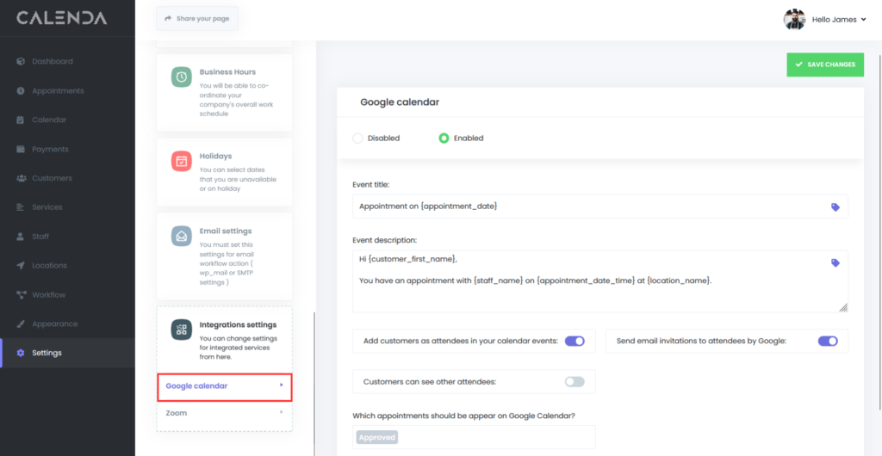The height and width of the screenshot is (456, 882).
Task: Click the Save Changes button
Action: [x=824, y=65]
